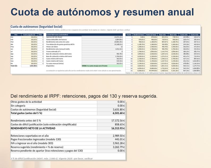Click the 'Total año' label
This screenshot has width=211, height=168.
[14, 66]
